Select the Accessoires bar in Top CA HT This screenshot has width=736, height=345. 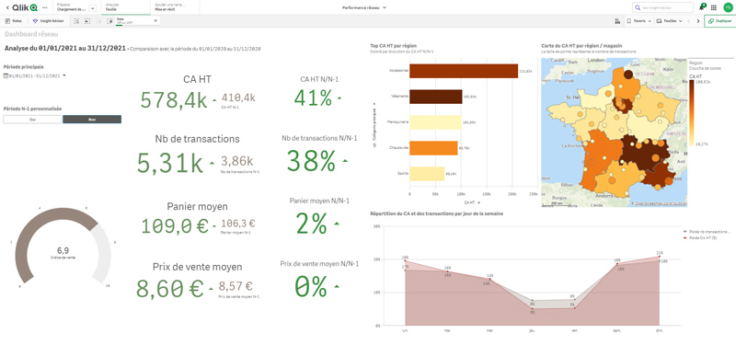464,71
